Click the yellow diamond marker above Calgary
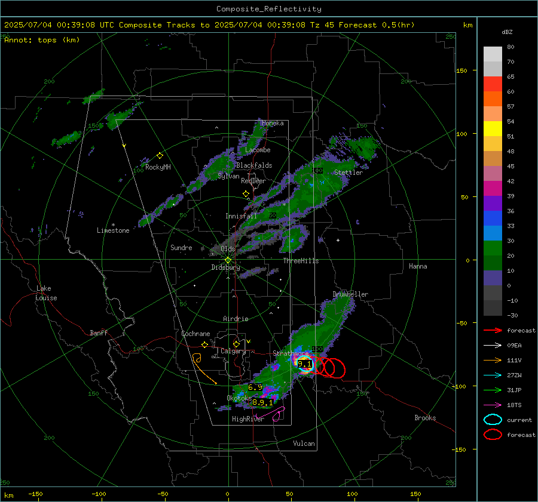 [236, 344]
